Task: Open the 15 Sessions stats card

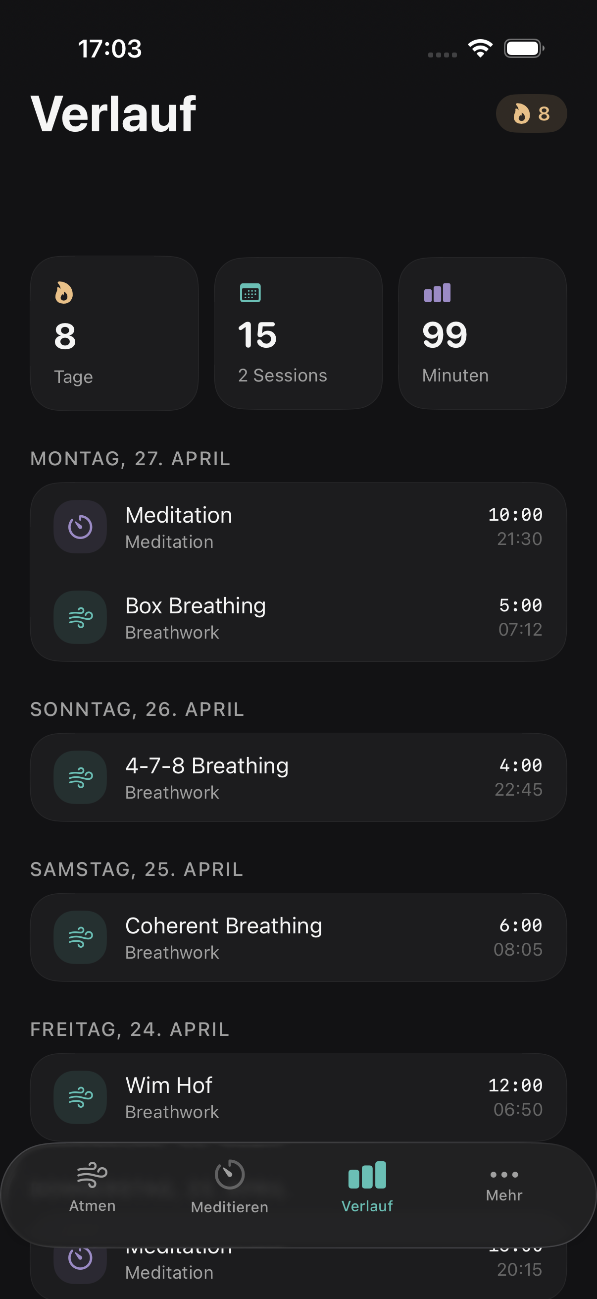Action: coord(298,333)
